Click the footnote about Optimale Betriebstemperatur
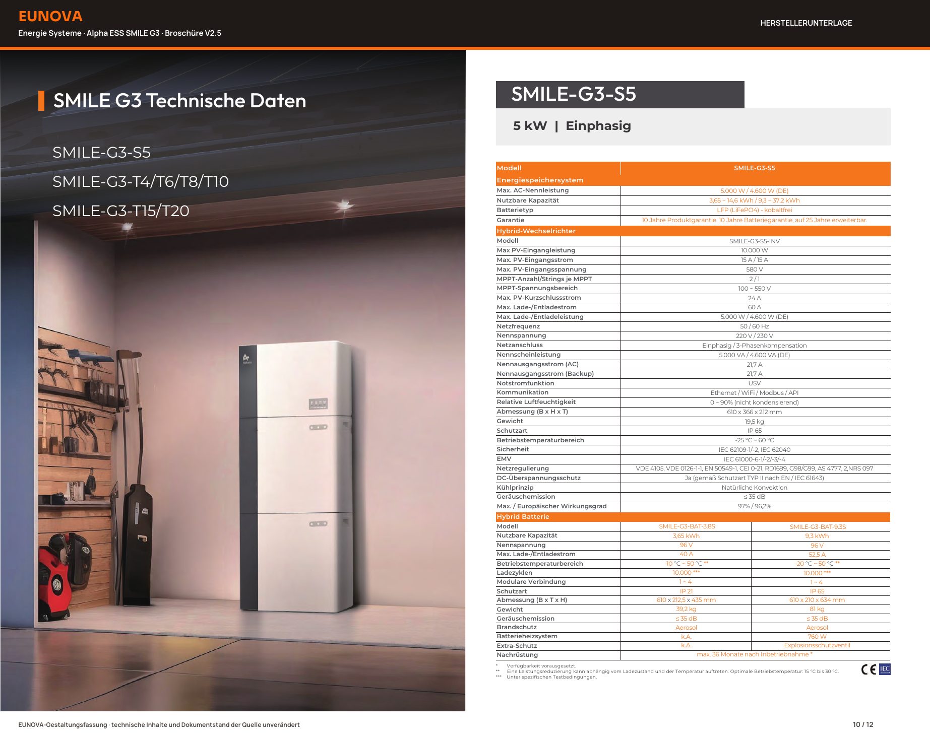Screen dimensions: 930x738 672,672
